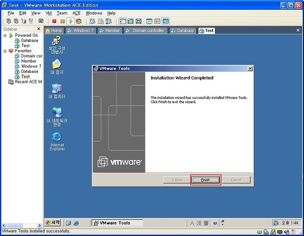Open the ACE menu
Viewport: 304px width, 236px height.
76,13
